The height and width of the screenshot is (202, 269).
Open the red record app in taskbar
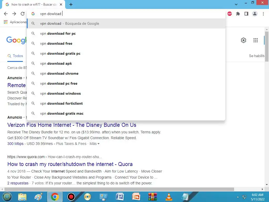(x=71, y=197)
